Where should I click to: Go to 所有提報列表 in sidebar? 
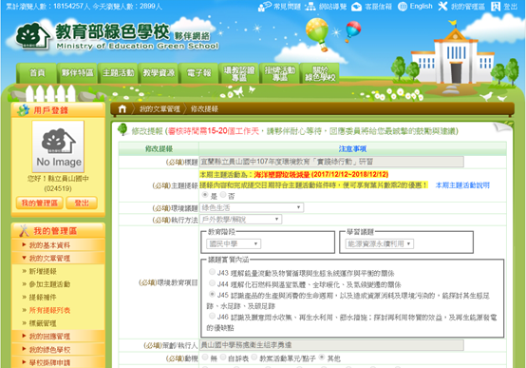49,311
